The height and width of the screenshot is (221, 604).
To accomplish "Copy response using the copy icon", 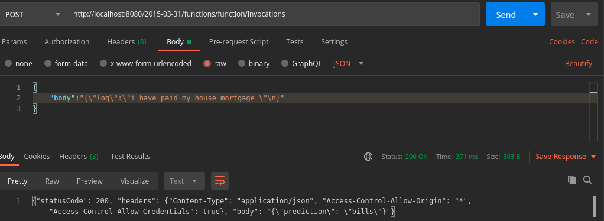I will 572,180.
